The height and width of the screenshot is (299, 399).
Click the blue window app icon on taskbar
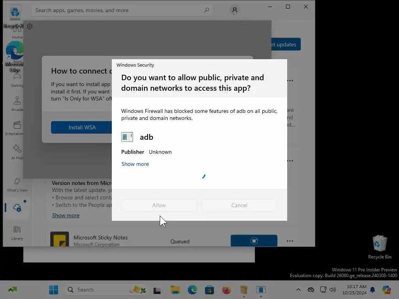coord(261,290)
